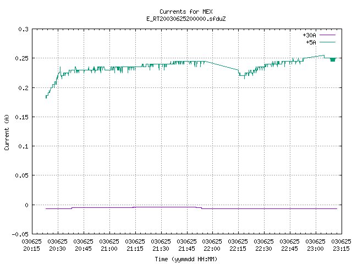352x264 pixels.
Task: Click the green +5A trace start near 0.18
Action: [x=46, y=97]
